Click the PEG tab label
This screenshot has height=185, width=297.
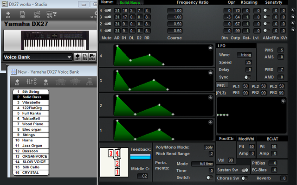pos(221,86)
